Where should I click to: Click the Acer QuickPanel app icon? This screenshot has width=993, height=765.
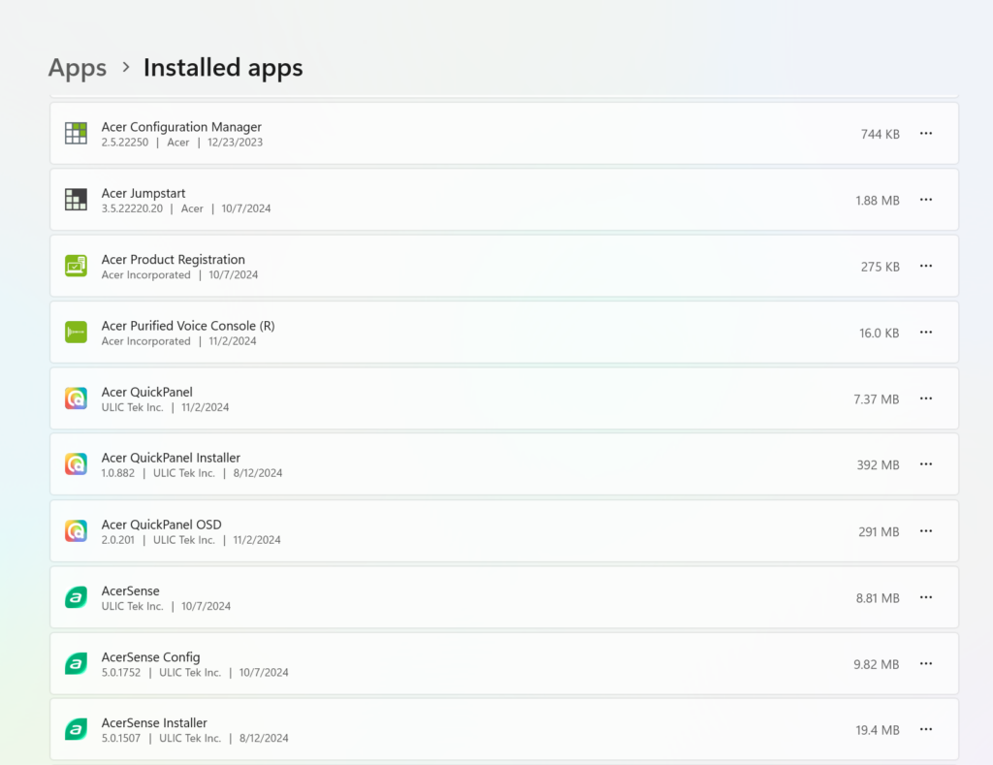pyautogui.click(x=76, y=398)
